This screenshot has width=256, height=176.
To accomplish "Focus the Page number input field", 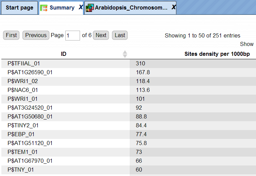I will point(73,35).
